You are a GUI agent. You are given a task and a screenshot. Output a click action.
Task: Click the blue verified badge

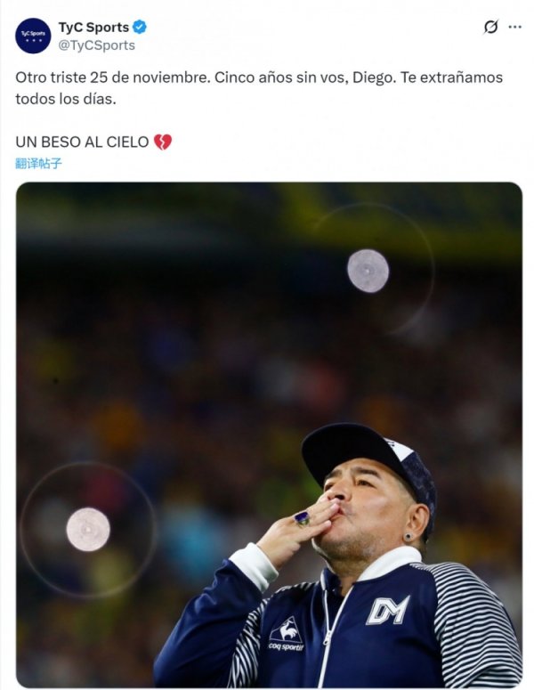[x=140, y=27]
